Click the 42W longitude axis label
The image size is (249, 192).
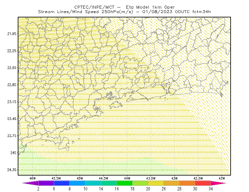(222, 178)
